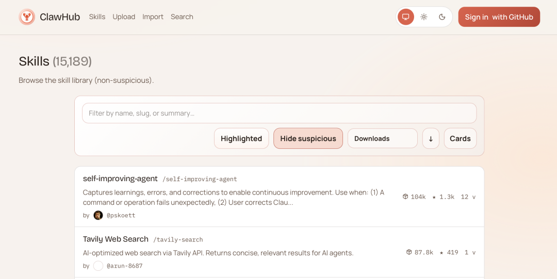Viewport: 557px width, 279px height.
Task: Toggle the Cards view mode
Action: 460,138
